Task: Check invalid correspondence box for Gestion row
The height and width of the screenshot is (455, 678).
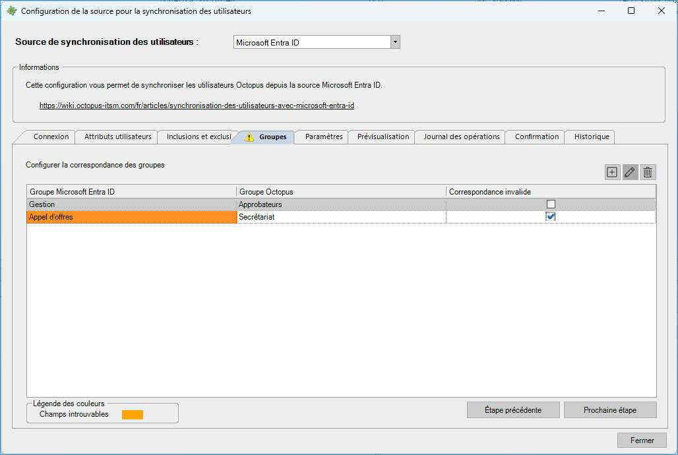Action: 551,204
